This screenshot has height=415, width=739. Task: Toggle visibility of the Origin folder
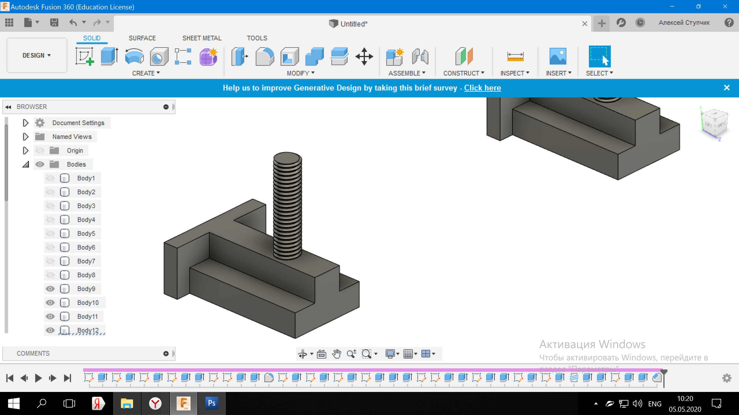click(x=40, y=150)
